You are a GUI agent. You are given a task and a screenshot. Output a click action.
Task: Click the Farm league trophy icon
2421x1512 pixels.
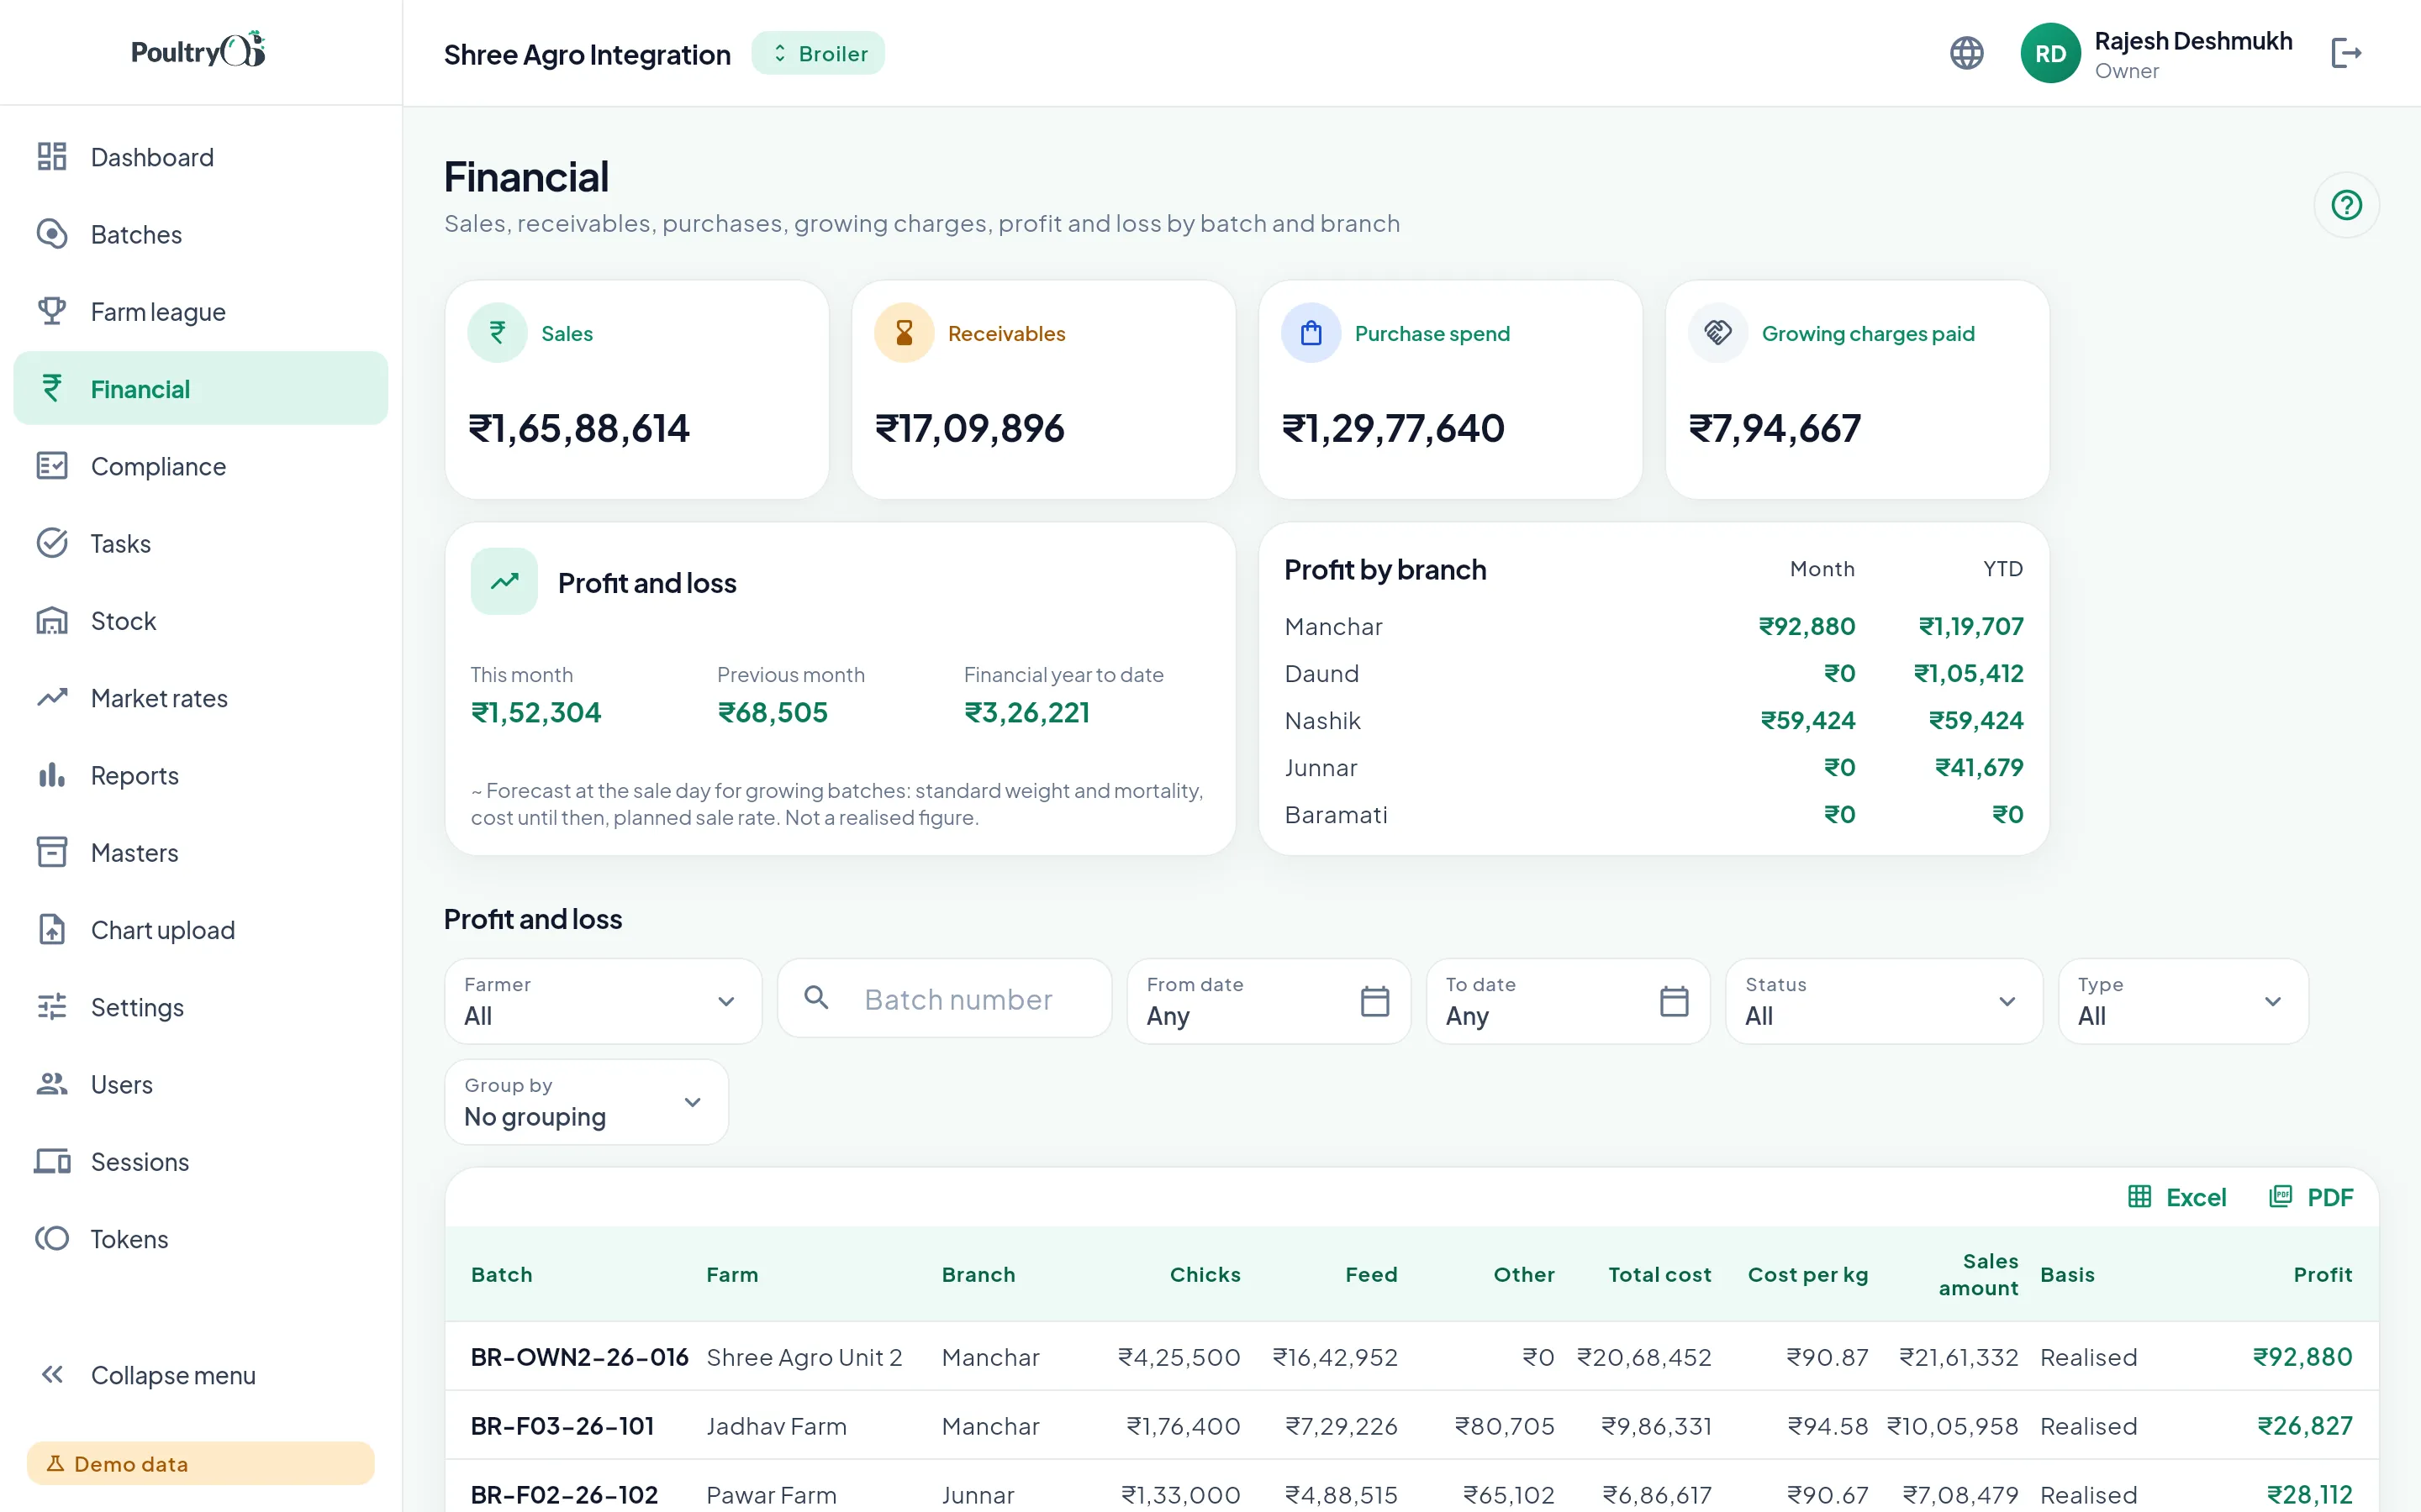(x=52, y=311)
